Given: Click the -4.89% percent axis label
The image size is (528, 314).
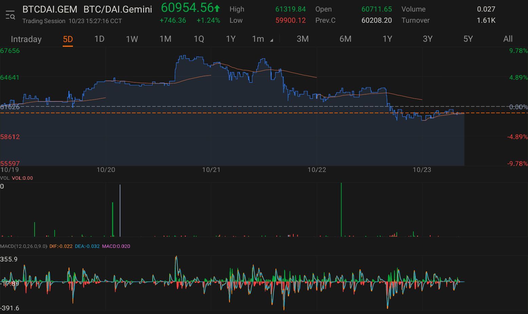Looking at the screenshot, I should tap(517, 137).
